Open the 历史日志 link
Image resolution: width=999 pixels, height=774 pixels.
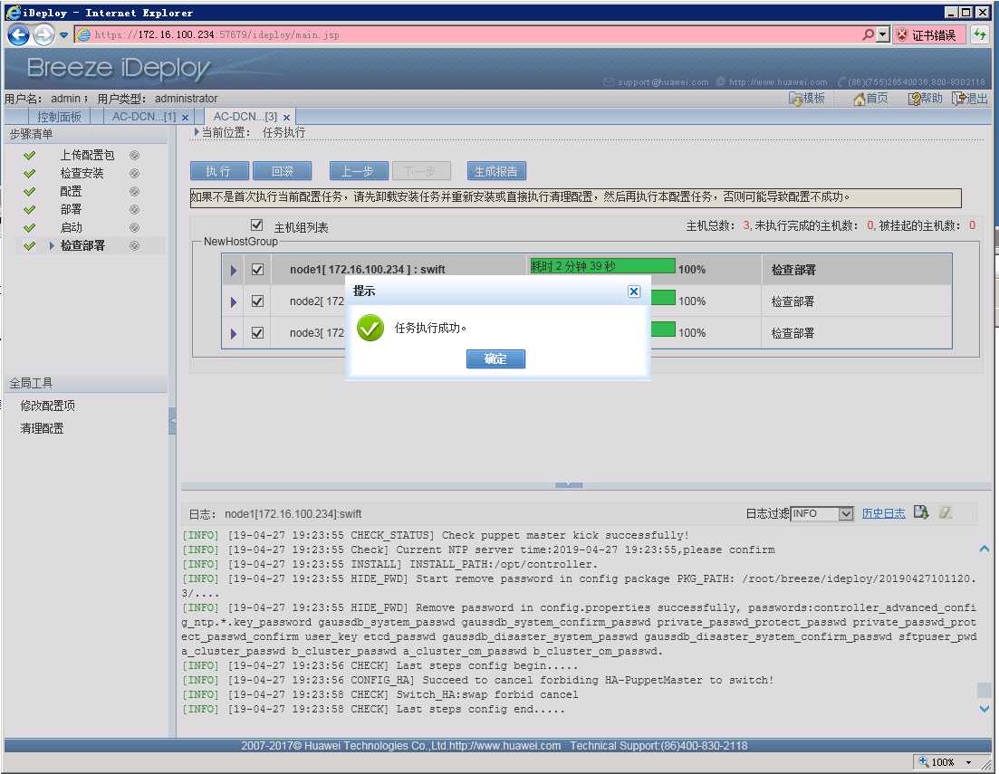[x=884, y=513]
